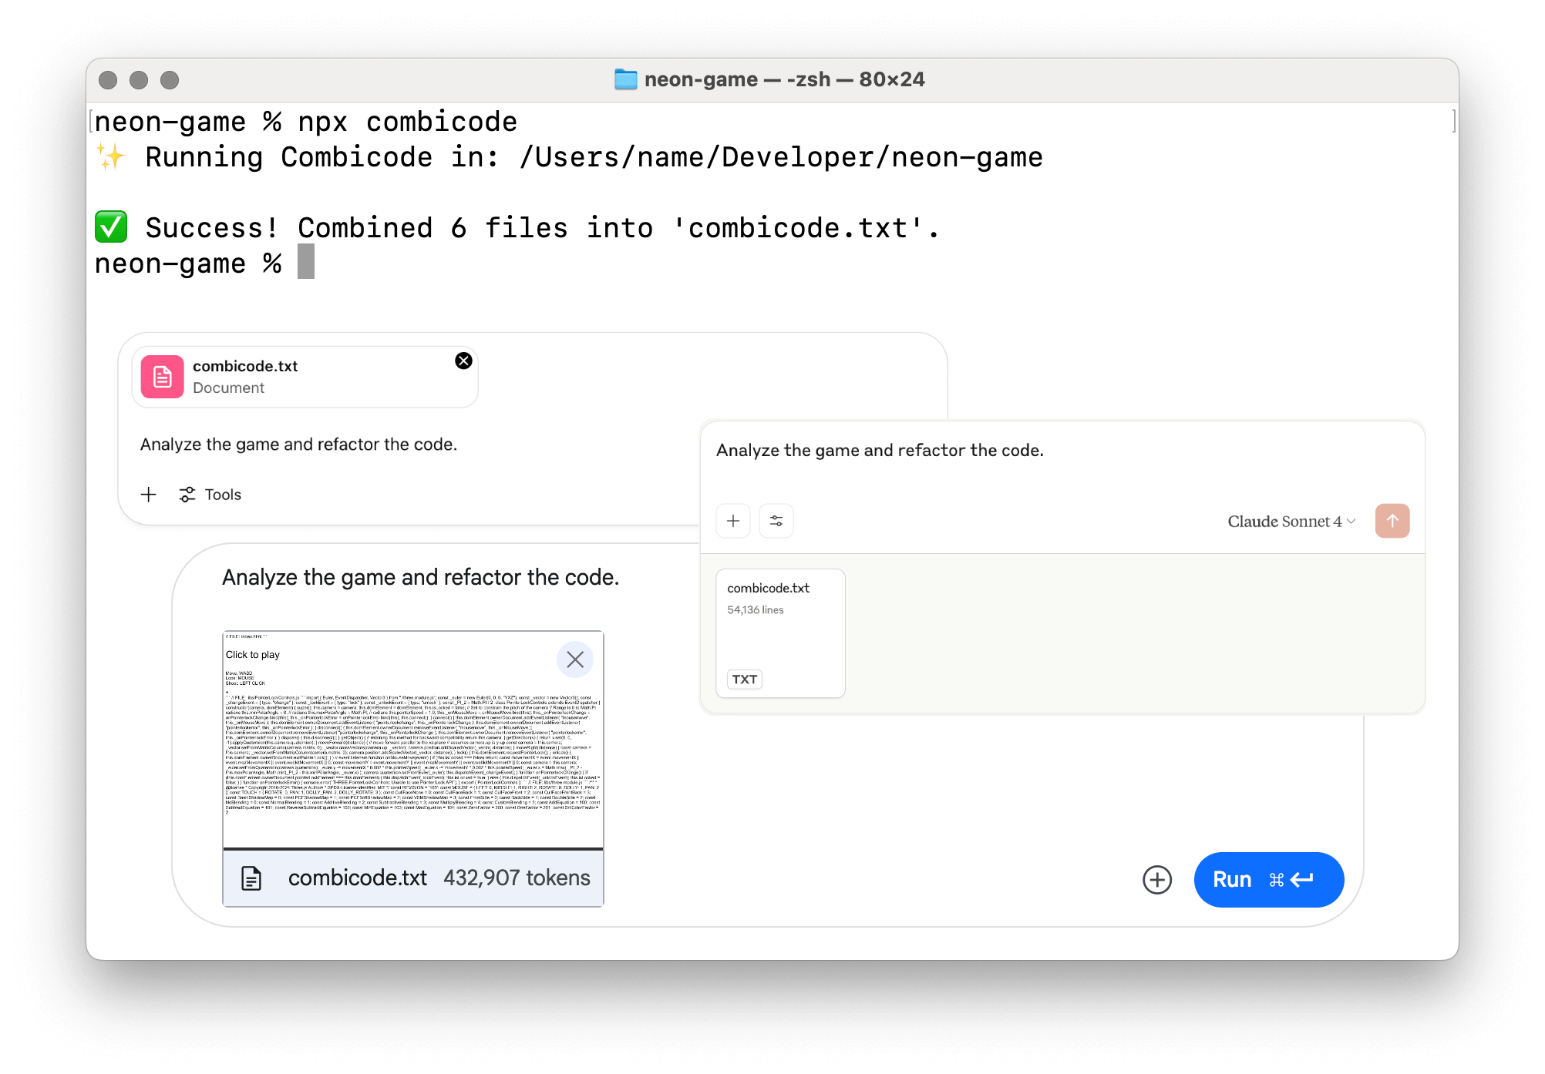Run the prompt with the Run button
Viewport: 1545px width, 1074px height.
[x=1268, y=880]
